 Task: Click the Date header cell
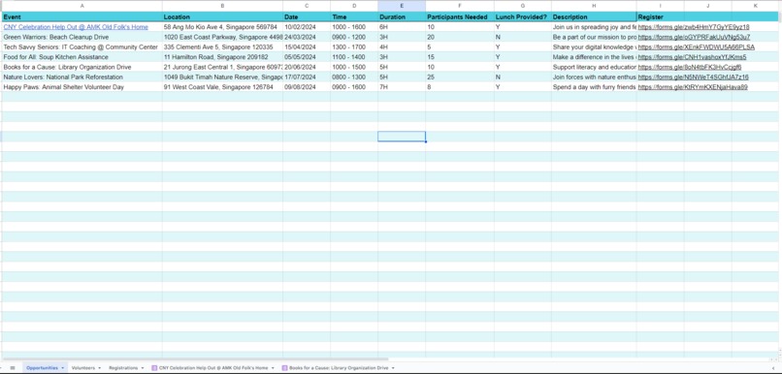click(307, 16)
